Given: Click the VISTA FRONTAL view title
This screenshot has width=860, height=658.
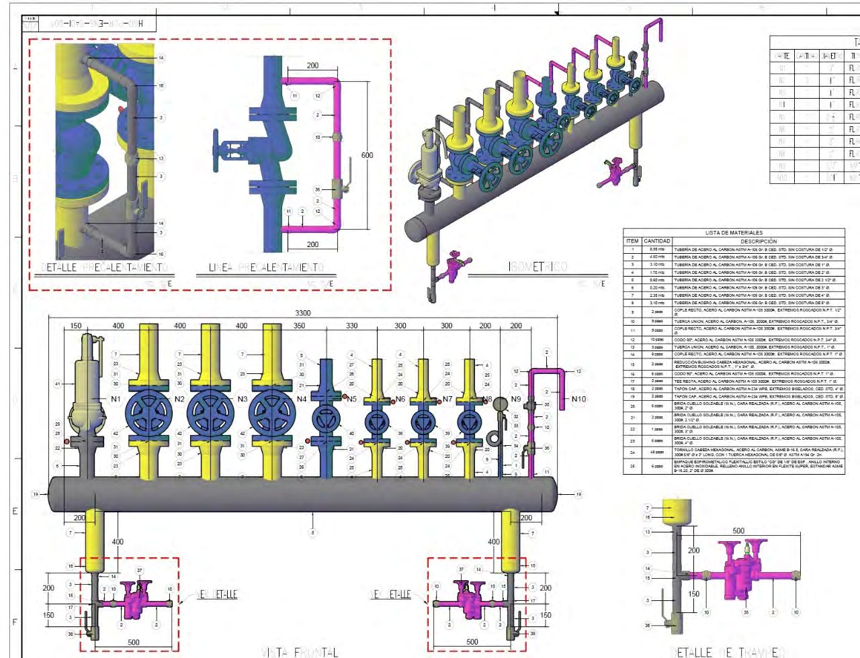Looking at the screenshot, I should 300,651.
